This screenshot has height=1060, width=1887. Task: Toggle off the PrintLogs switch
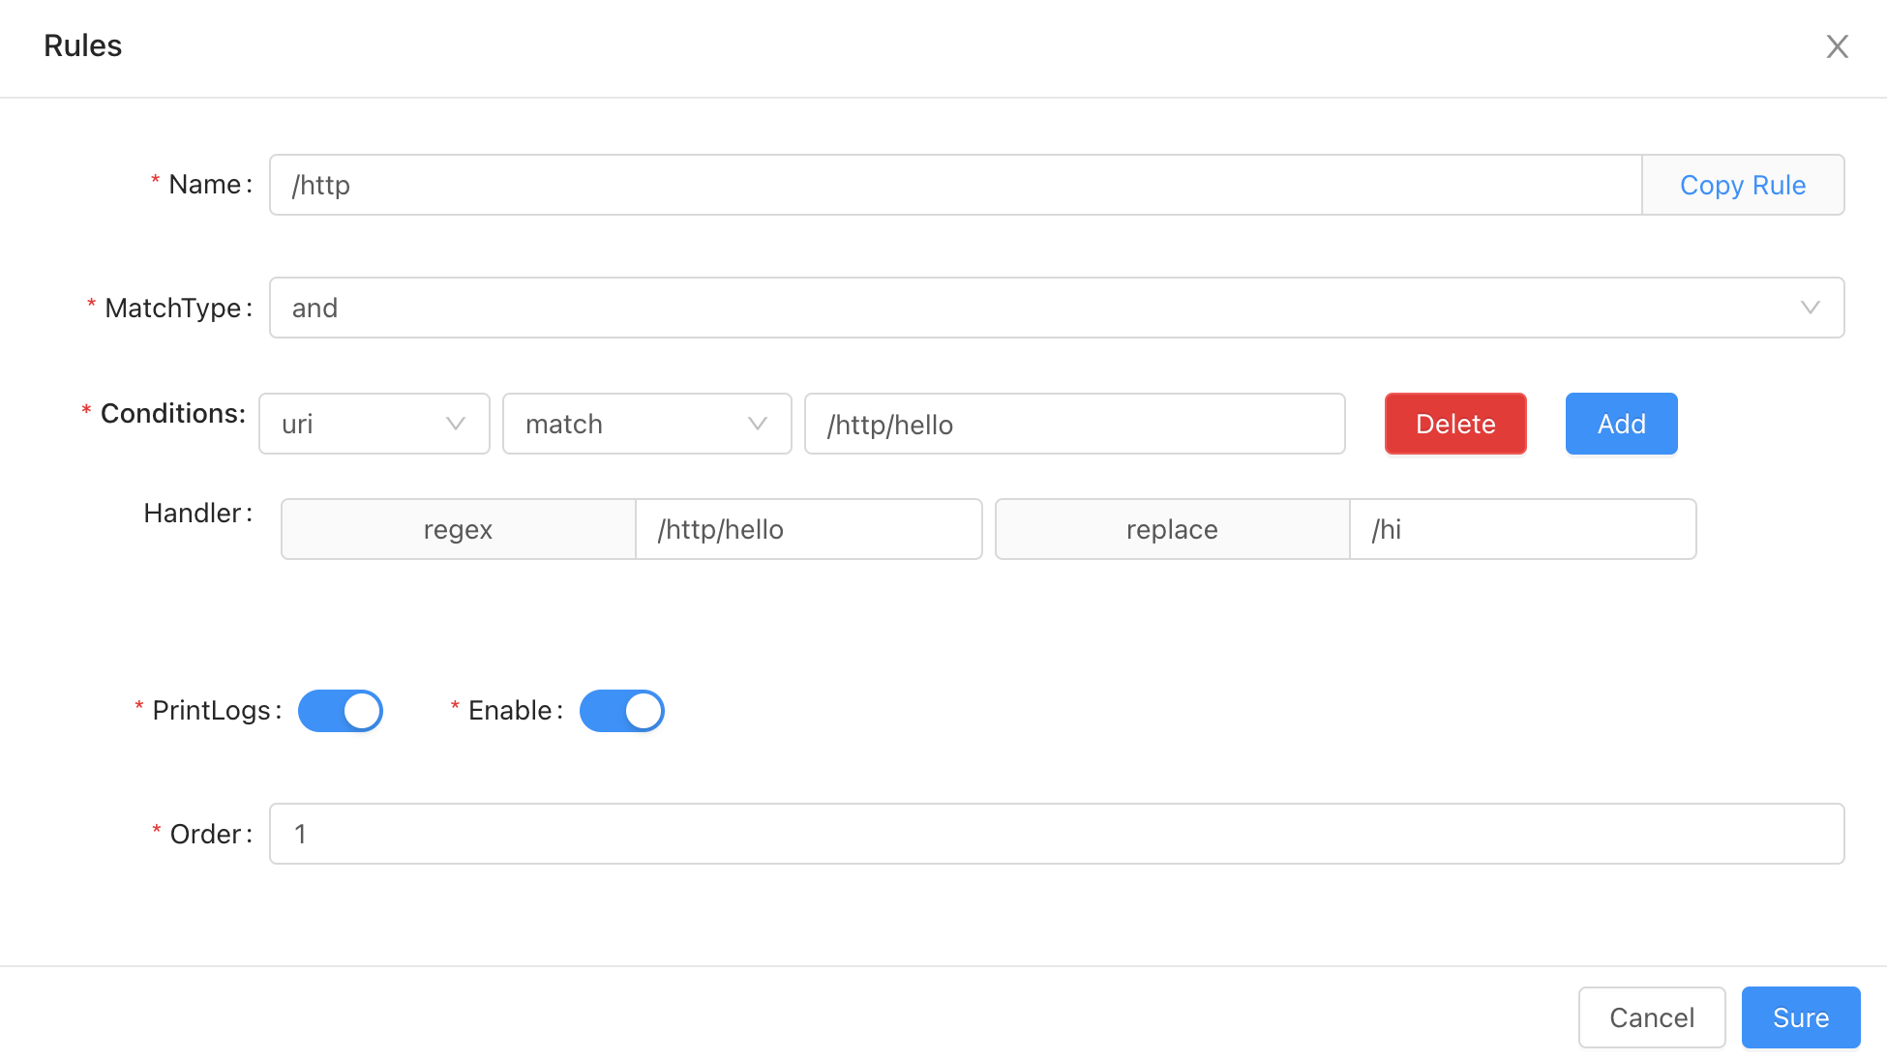click(x=341, y=710)
